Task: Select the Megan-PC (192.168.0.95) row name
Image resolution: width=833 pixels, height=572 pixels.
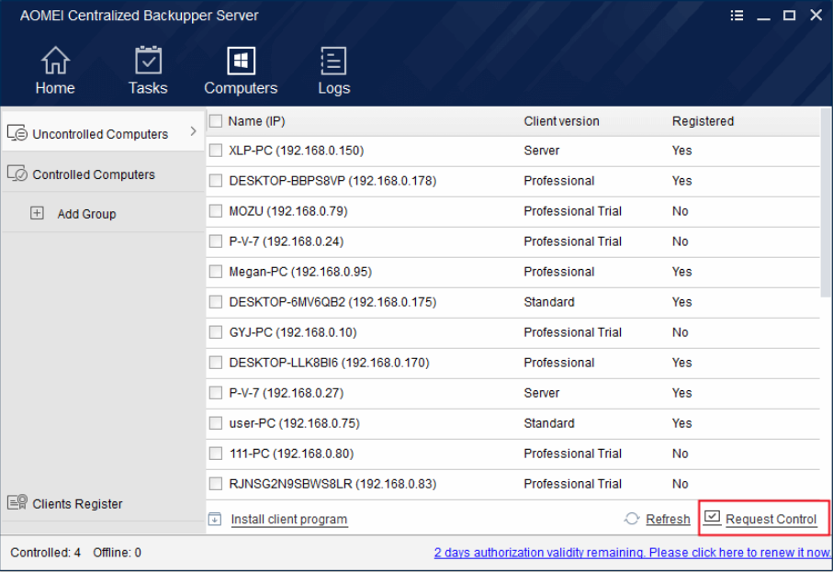Action: click(x=300, y=272)
